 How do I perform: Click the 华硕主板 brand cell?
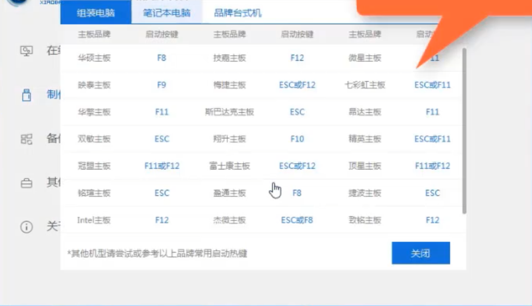[x=94, y=58]
